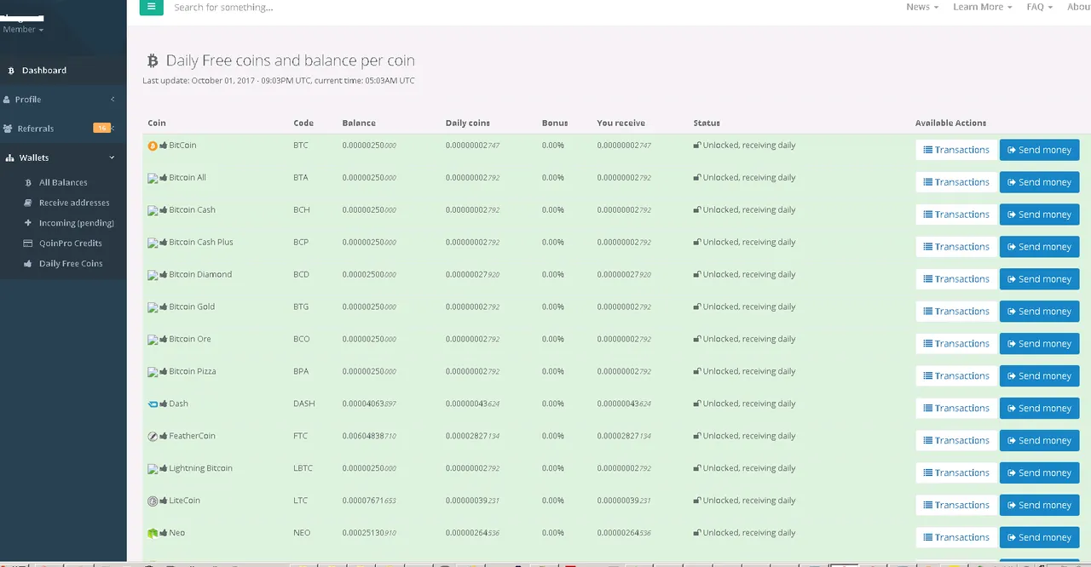
Task: Click the thumbs-up icon next to Neo
Action: coord(164,534)
